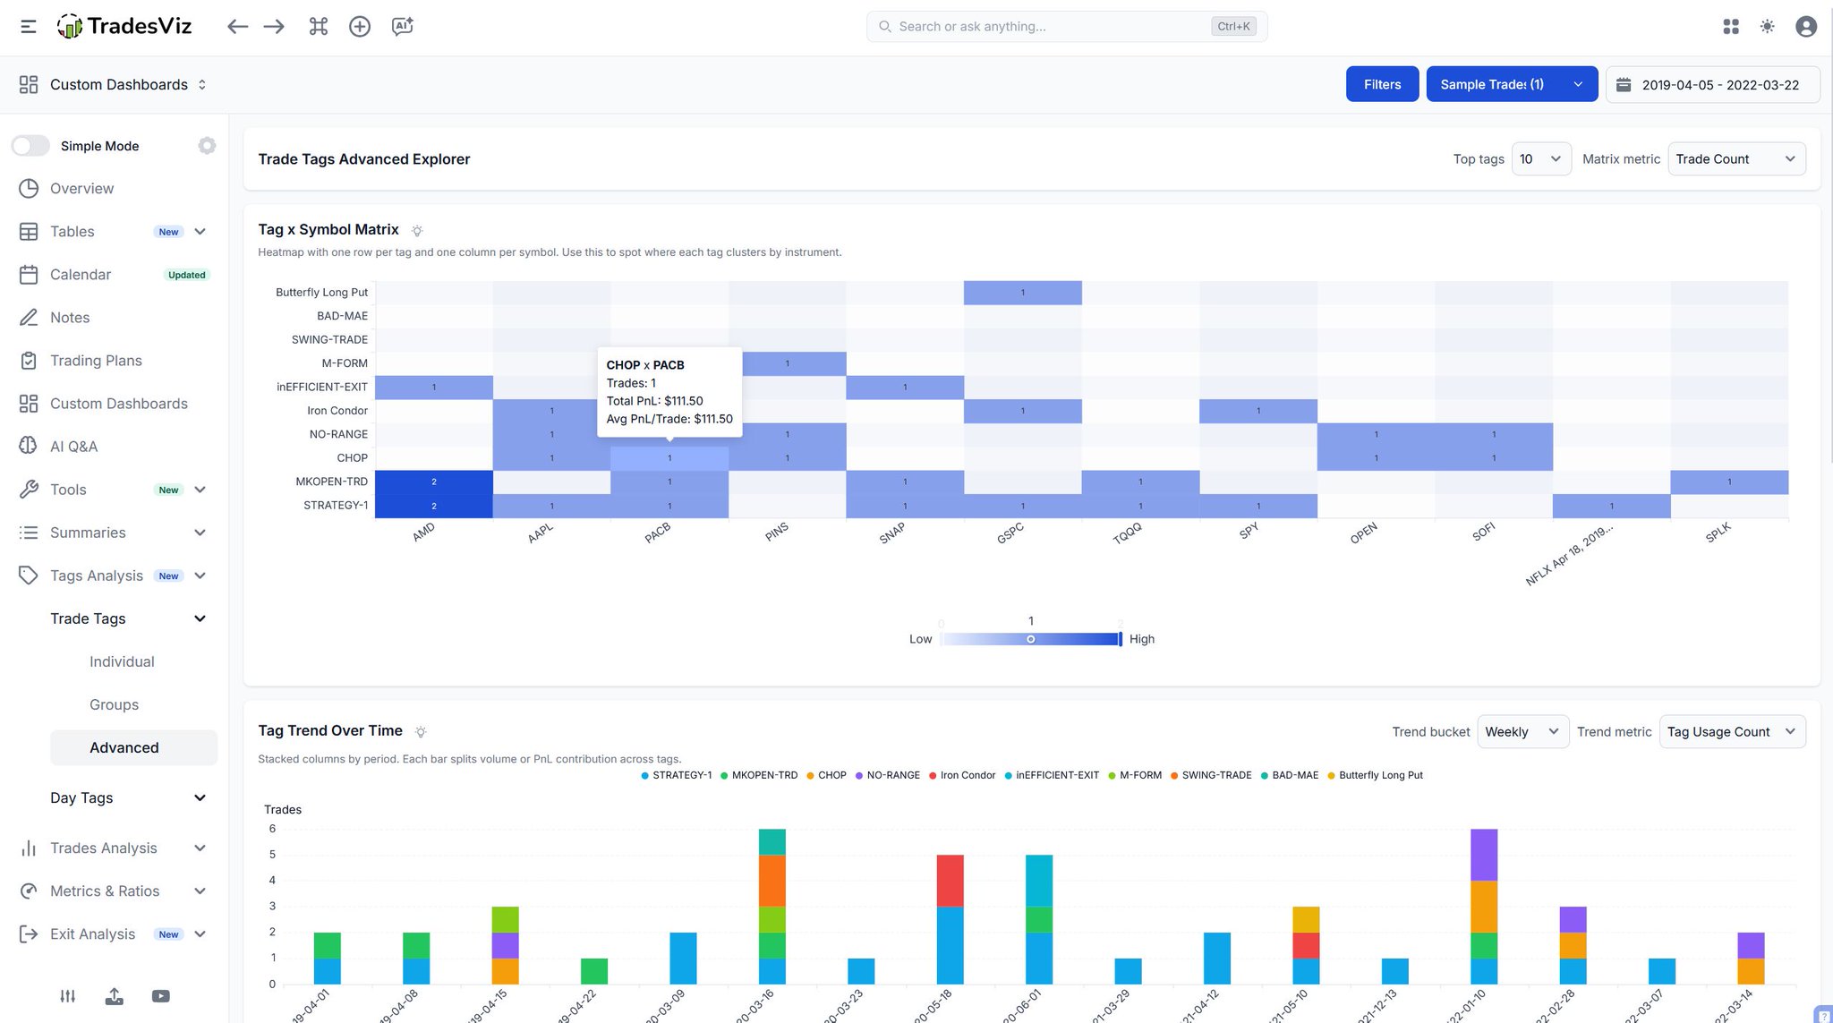Toggle Iron Condor legend series

click(962, 775)
